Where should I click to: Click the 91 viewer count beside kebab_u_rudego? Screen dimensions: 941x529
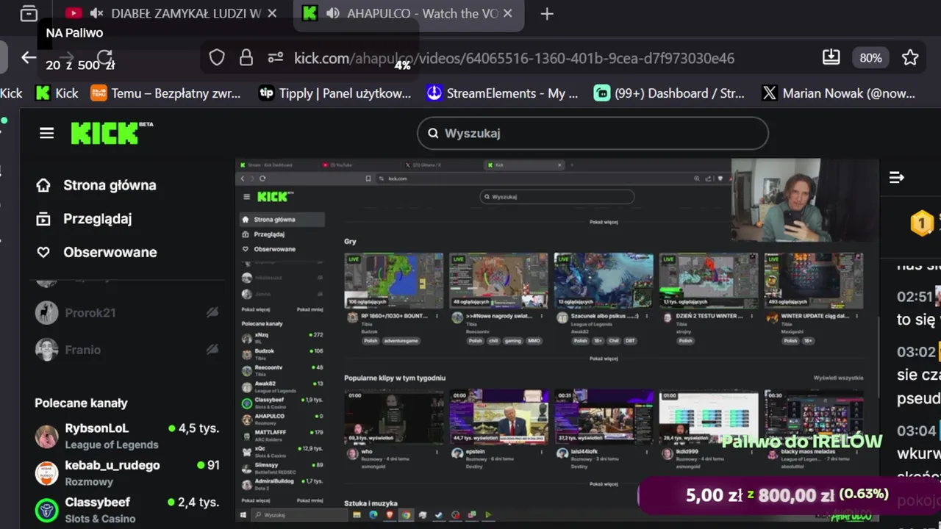tap(213, 465)
